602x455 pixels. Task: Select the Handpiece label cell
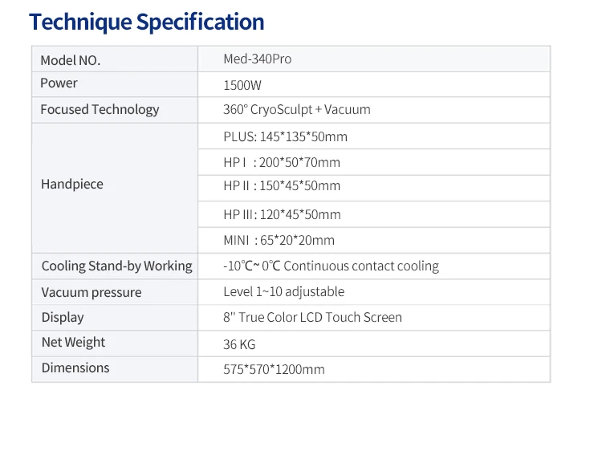point(115,188)
